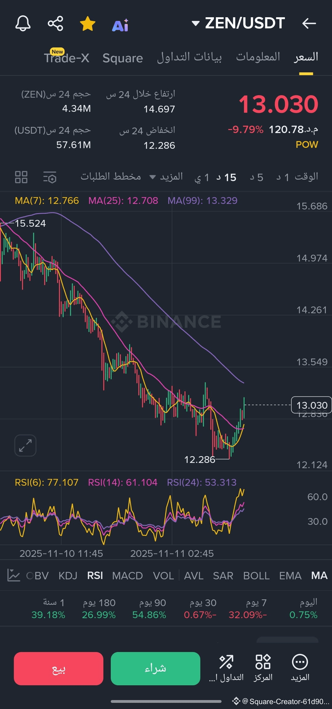The width and height of the screenshot is (332, 709).
Task: Tap the large 13.030 price
Action: (278, 104)
